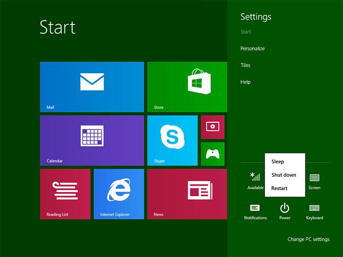The height and width of the screenshot is (257, 343).
Task: Open Personalize settings
Action: [253, 48]
